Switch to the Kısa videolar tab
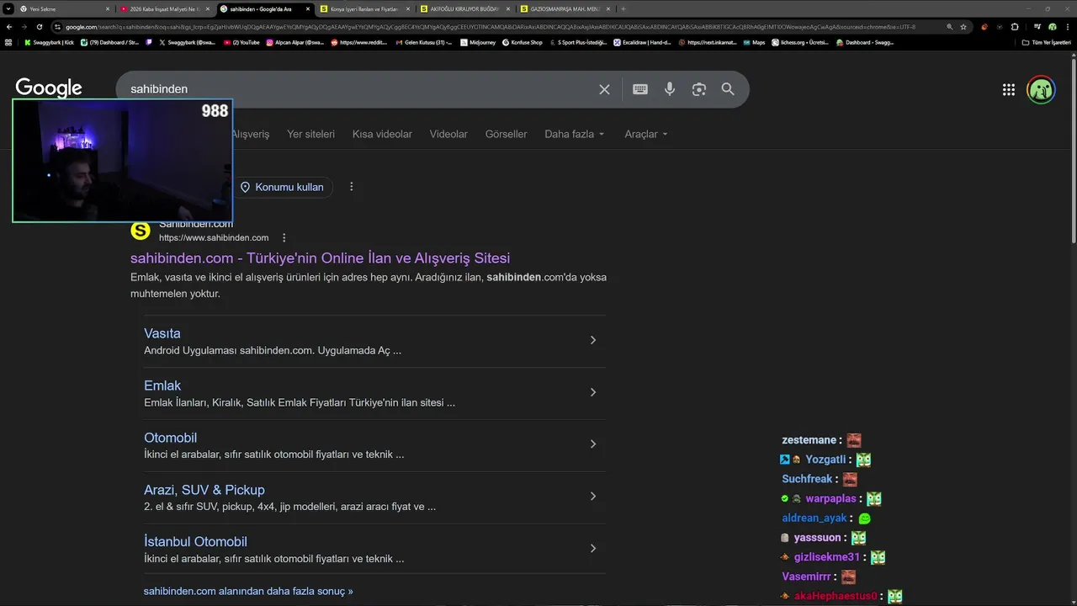 [382, 134]
